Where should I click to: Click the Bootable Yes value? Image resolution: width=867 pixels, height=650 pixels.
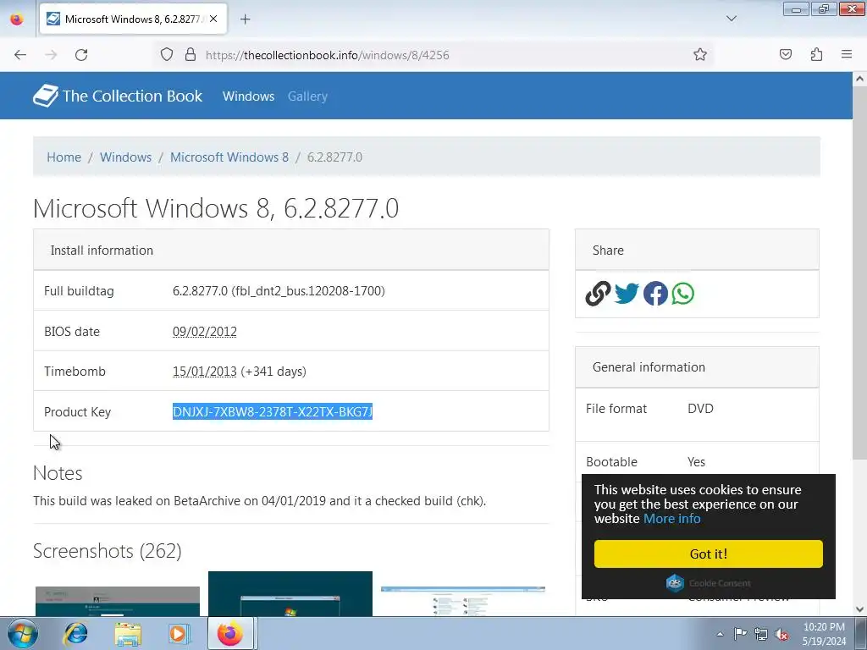pos(696,461)
